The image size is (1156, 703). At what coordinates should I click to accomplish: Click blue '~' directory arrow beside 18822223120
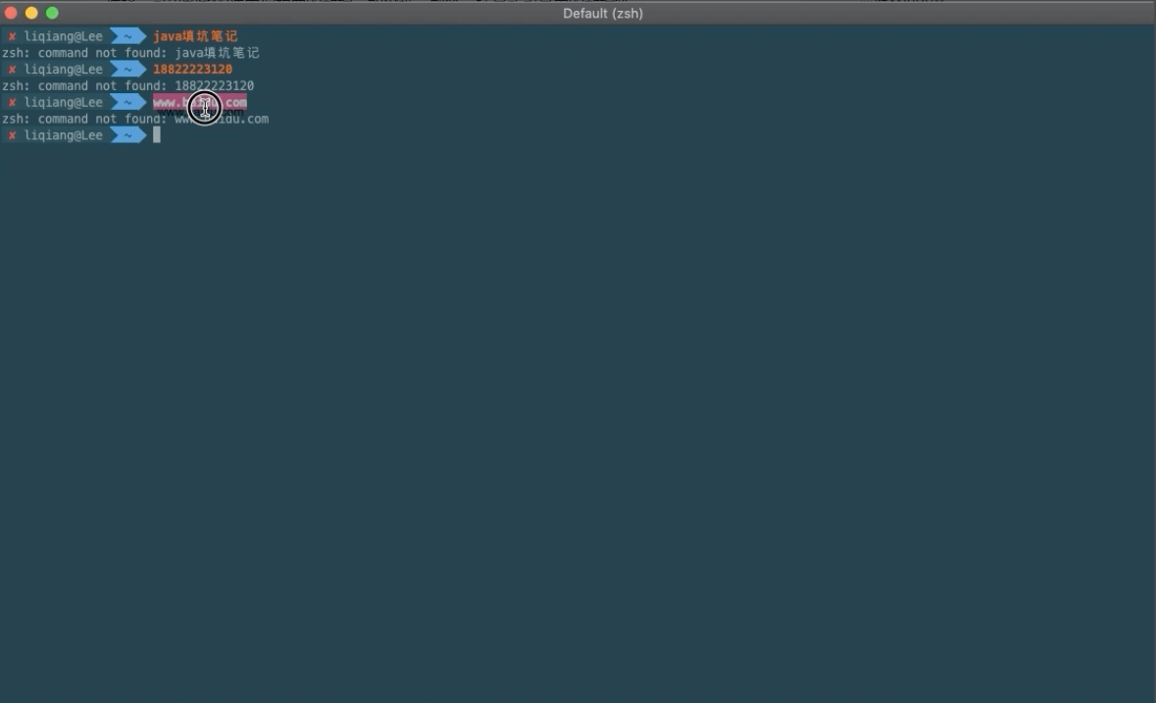click(128, 70)
